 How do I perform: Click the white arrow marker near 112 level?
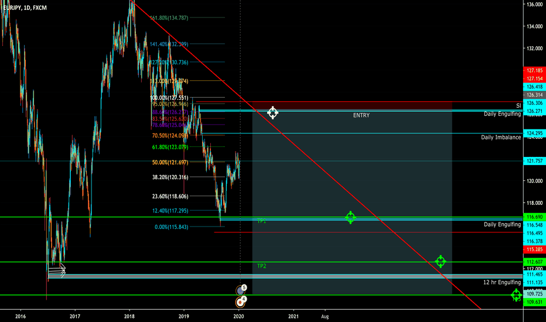click(57, 270)
